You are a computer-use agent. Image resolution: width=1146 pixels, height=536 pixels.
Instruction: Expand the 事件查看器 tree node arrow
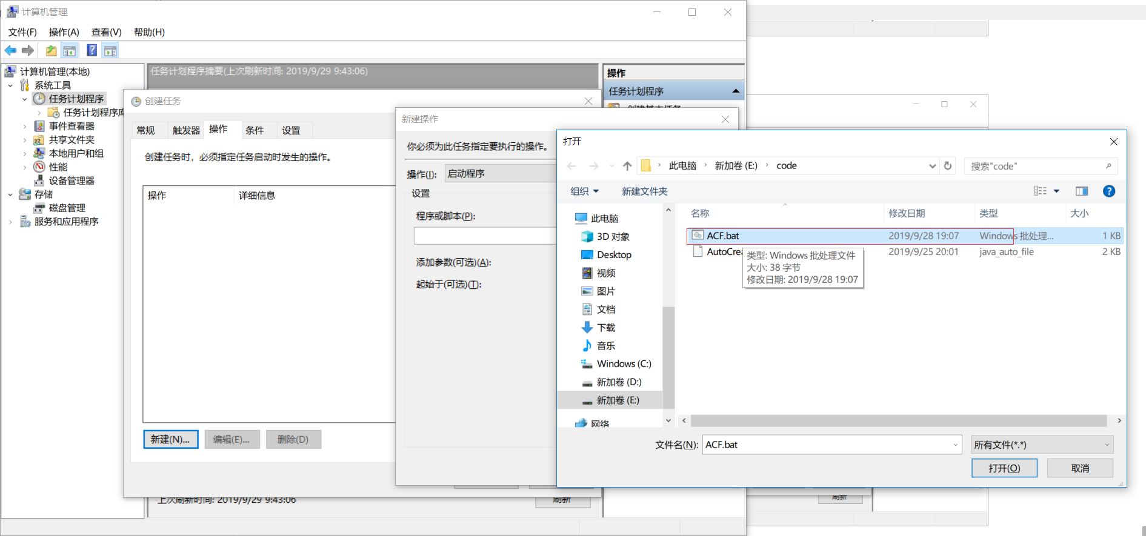(25, 126)
